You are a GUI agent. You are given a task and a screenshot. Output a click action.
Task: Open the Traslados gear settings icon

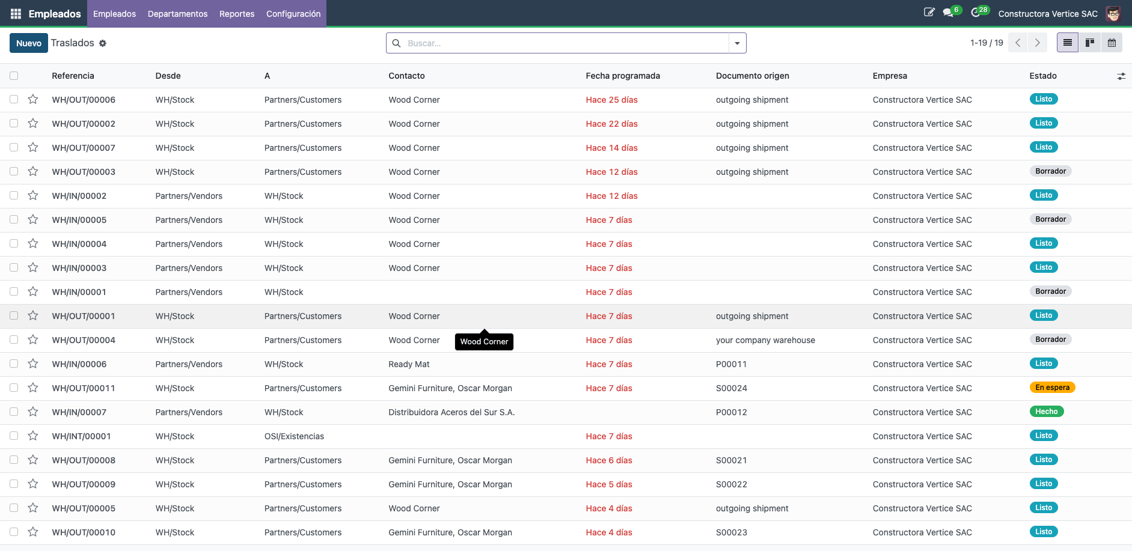click(103, 43)
